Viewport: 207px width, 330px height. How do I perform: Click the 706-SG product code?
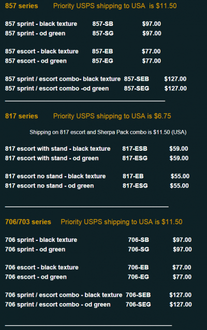point(139,249)
